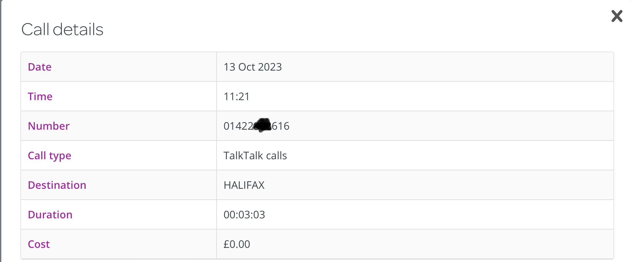
Task: Click the TalkTalk calls value
Action: pos(255,156)
